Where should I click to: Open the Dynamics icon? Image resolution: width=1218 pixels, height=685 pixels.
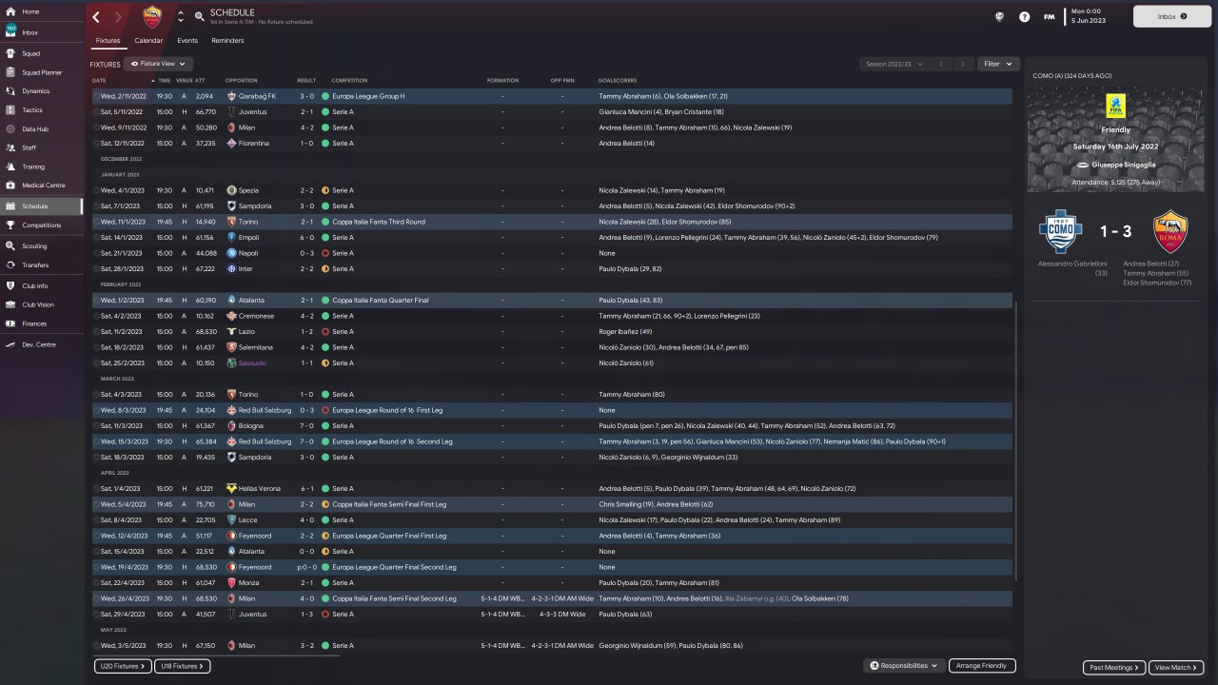(x=10, y=91)
